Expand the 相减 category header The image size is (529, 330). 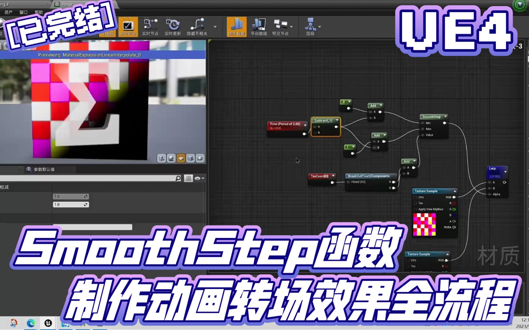(4, 187)
